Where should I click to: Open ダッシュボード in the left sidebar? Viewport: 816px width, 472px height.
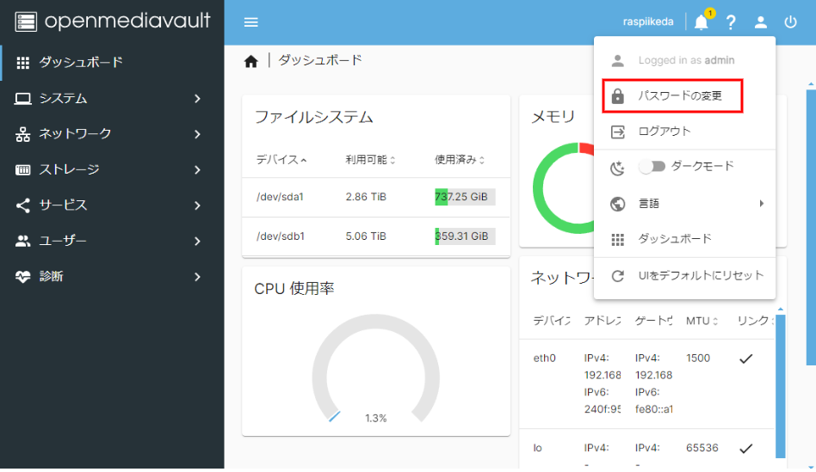pos(80,62)
